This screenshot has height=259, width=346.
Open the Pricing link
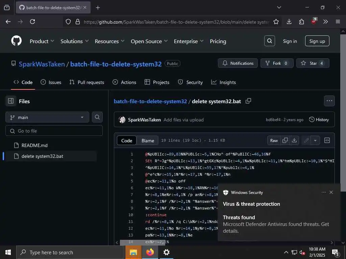218,41
